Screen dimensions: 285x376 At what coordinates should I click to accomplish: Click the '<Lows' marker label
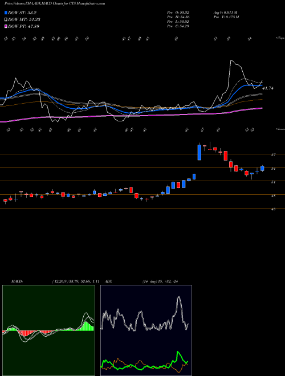(280, 129)
